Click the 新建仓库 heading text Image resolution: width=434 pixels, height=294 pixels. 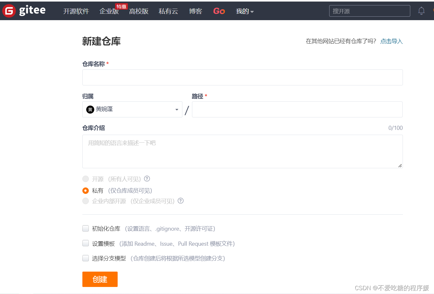101,41
